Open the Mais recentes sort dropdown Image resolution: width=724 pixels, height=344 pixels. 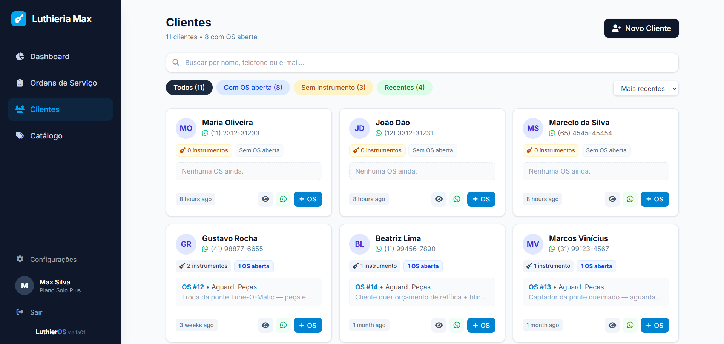(x=646, y=89)
